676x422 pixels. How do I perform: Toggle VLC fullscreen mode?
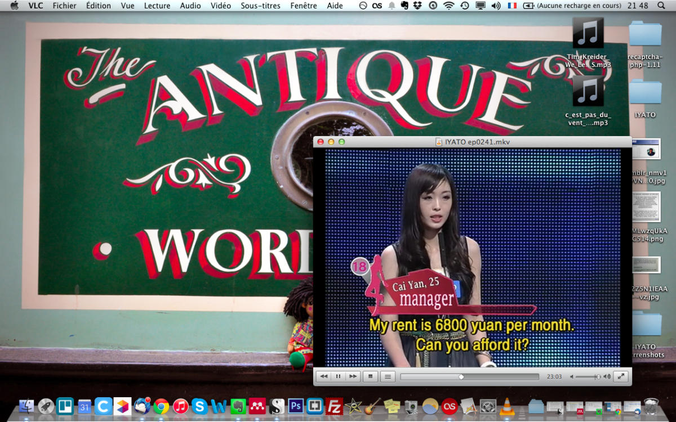tap(621, 376)
